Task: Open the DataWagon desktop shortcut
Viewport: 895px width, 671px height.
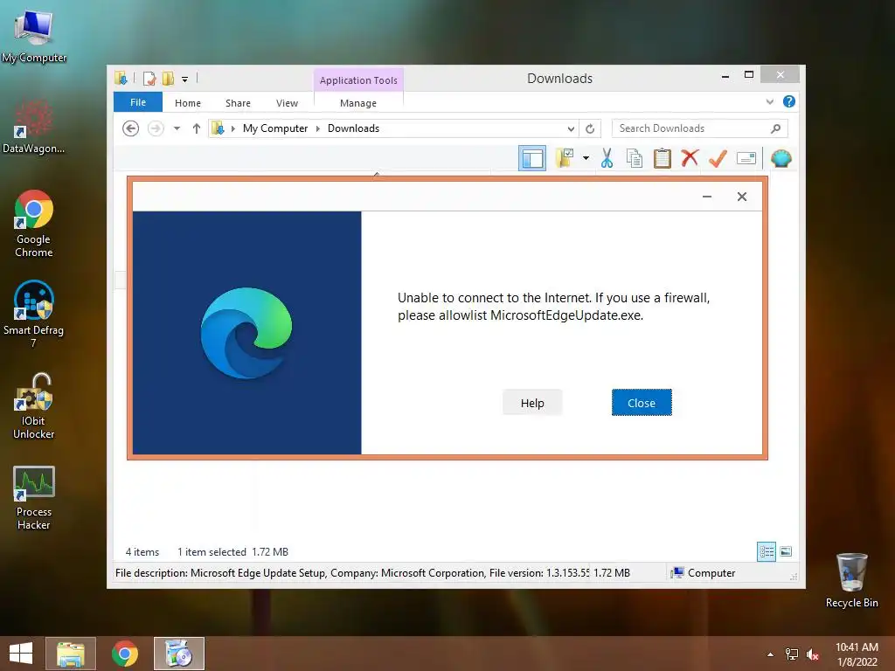Action: 34,127
